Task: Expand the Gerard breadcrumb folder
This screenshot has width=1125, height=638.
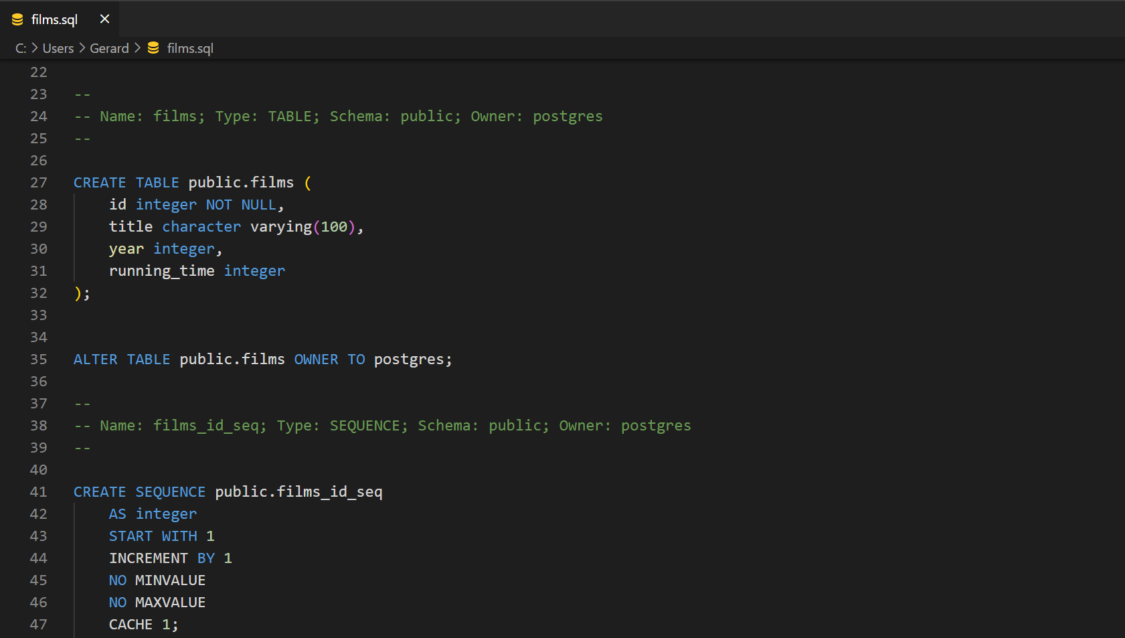Action: 109,48
